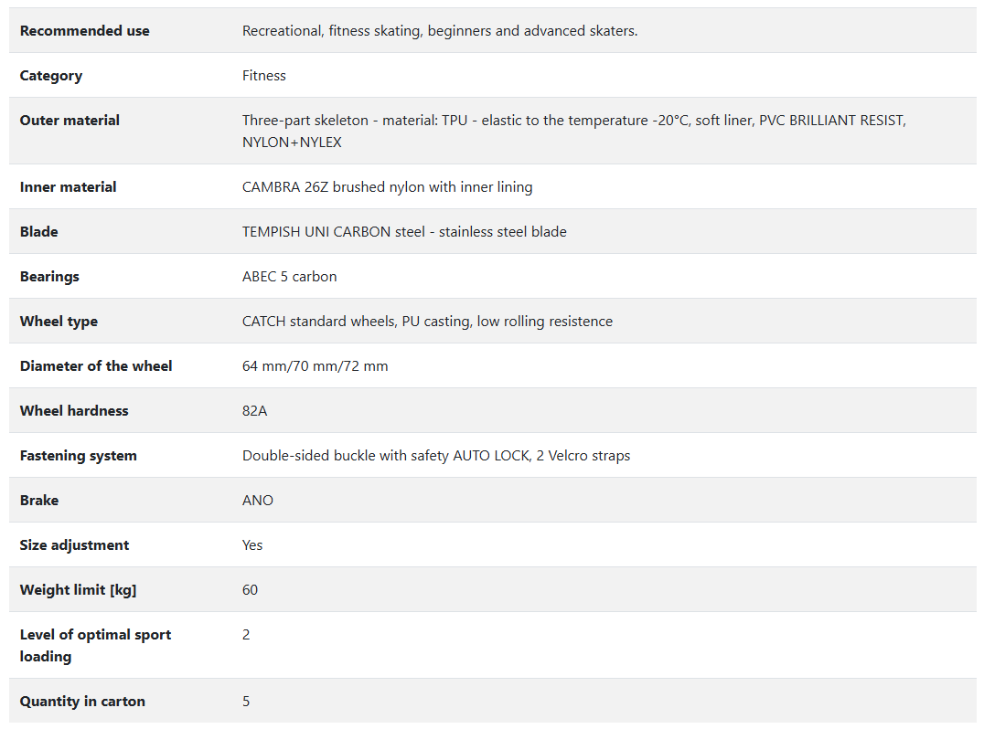Click the 'Outer material' row label
The width and height of the screenshot is (984, 729).
pyautogui.click(x=70, y=121)
